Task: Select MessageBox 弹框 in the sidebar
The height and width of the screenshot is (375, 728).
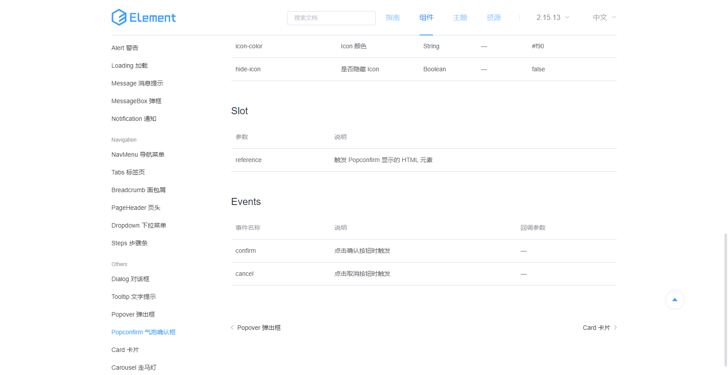Action: pyautogui.click(x=136, y=101)
